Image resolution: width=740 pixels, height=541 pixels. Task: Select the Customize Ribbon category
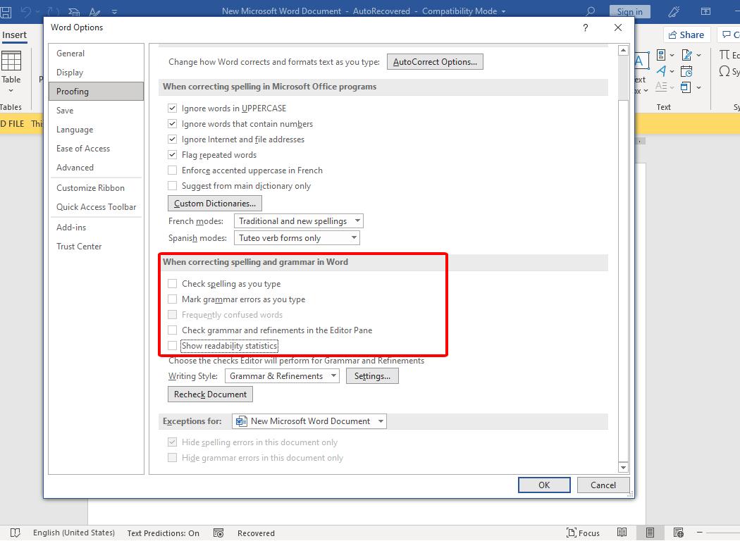(x=97, y=187)
